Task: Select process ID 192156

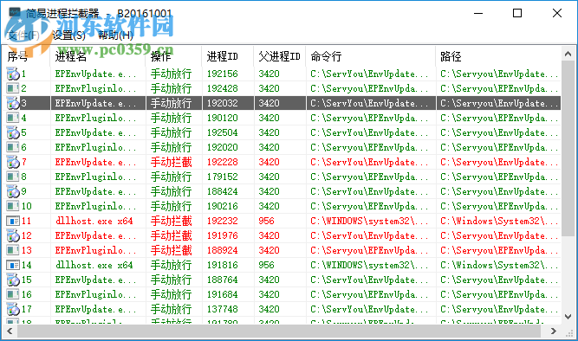Action: [223, 74]
